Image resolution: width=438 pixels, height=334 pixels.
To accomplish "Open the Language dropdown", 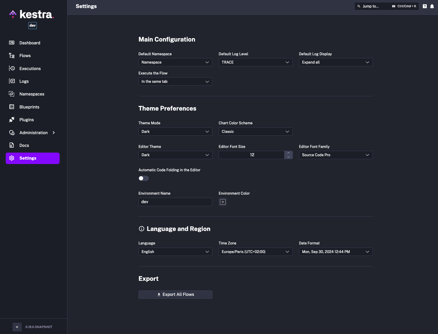I will 175,252.
